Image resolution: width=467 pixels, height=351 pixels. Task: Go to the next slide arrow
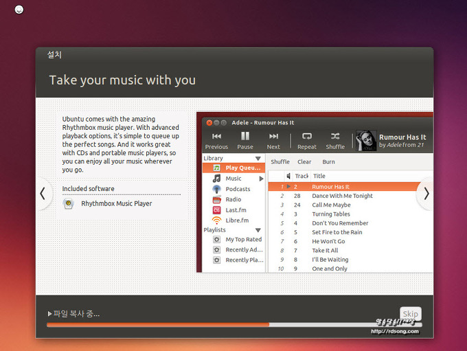point(426,194)
